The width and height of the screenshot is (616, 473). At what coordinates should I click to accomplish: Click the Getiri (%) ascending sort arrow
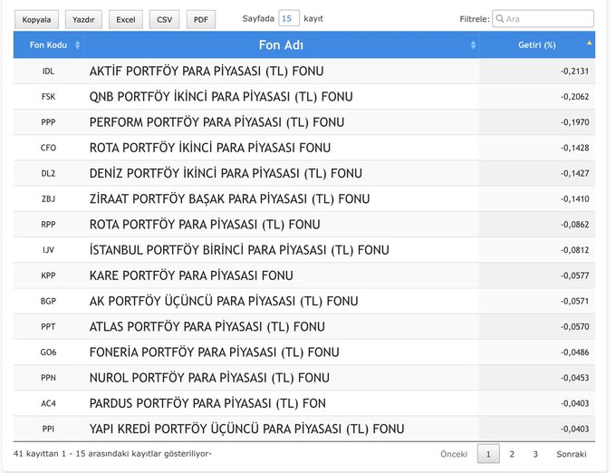[590, 43]
